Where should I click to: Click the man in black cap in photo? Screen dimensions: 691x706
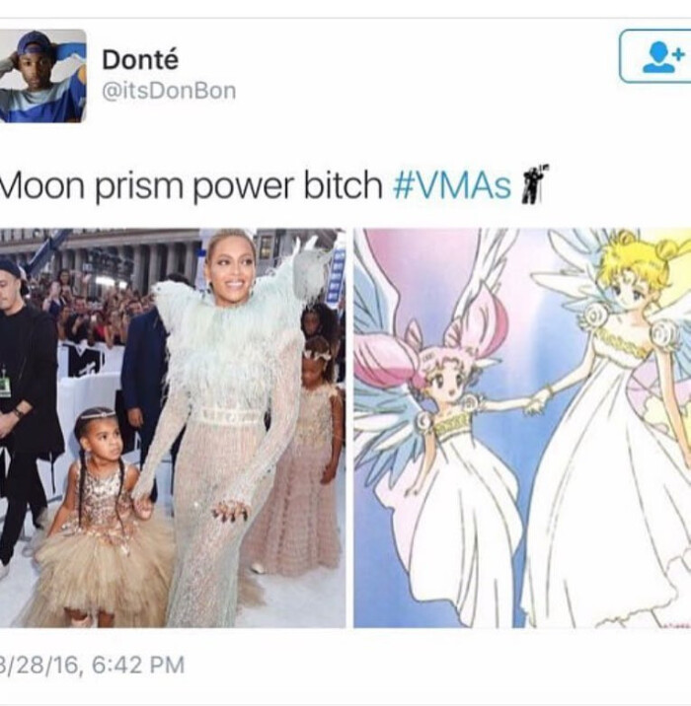pos(25,405)
